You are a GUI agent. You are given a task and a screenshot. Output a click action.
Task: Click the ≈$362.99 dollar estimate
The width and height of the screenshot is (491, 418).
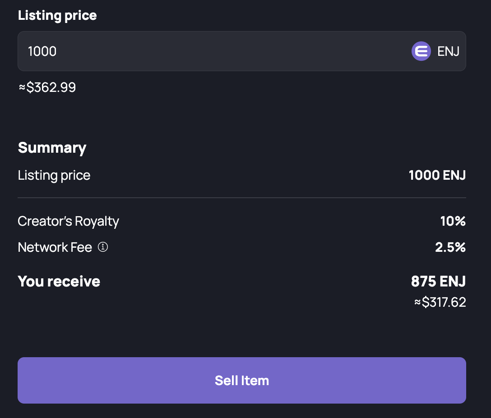pyautogui.click(x=47, y=87)
